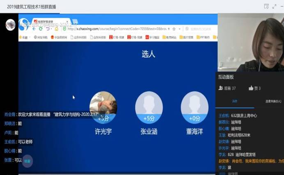Select 许光宇's avatar in the picker
284x175 pixels.
coord(103,105)
